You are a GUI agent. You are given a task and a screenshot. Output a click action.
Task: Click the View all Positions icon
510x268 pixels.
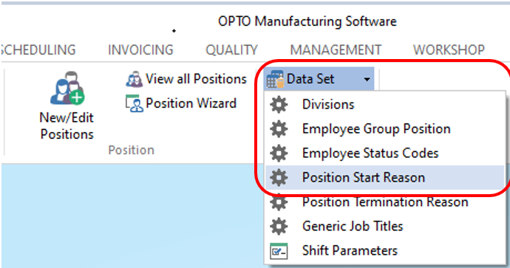tap(134, 79)
